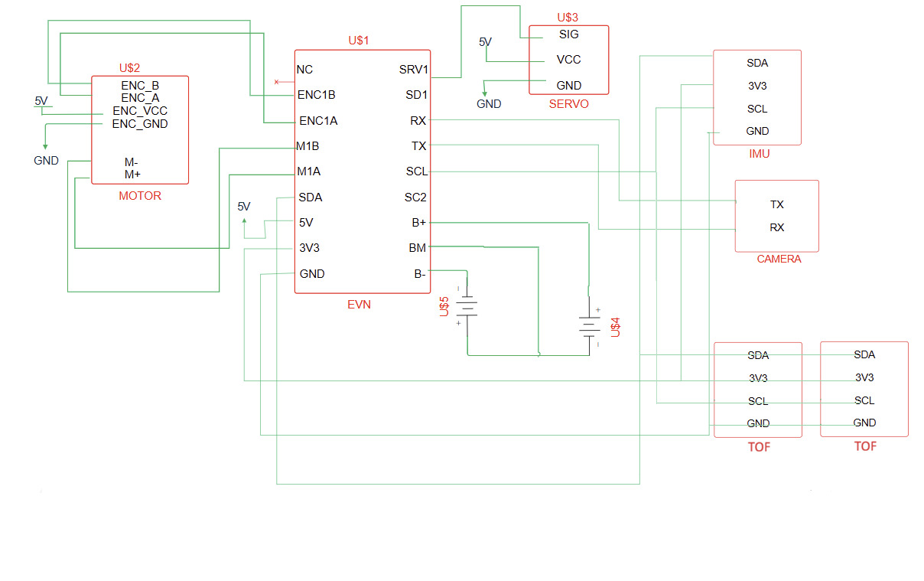Click the SD1 pin label
The image size is (924, 581).
tap(417, 95)
